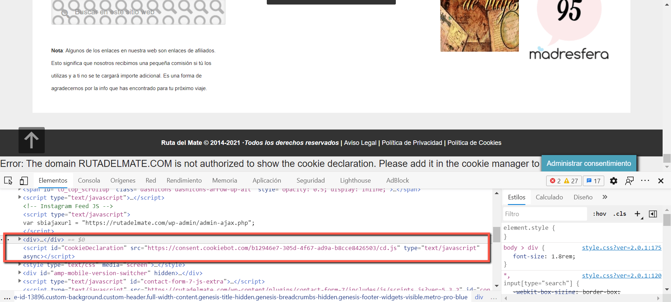Viewport: 671px width, 302px height.
Task: Open DevTools settings gear
Action: coord(614,181)
